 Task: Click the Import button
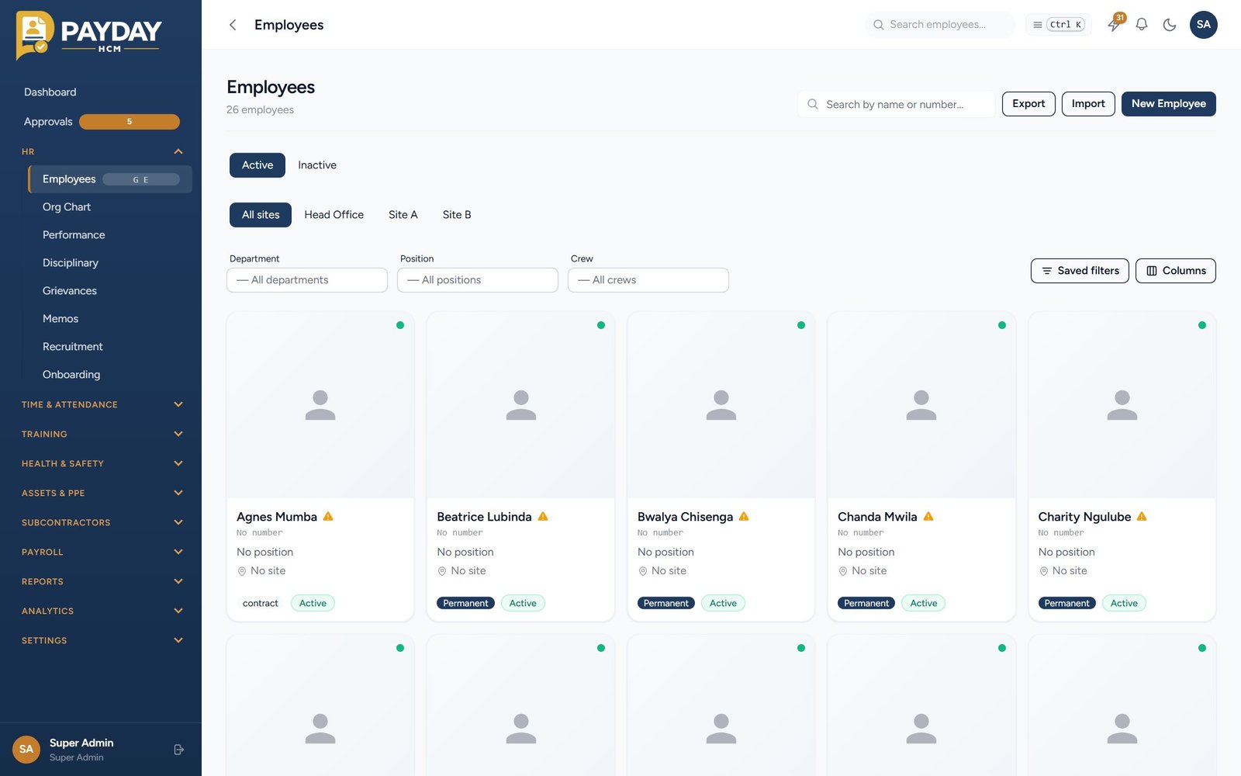click(x=1088, y=104)
